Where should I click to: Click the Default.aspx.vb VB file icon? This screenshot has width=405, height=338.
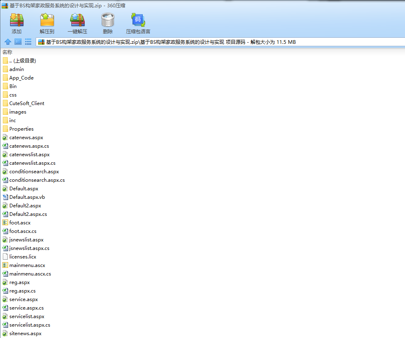click(x=5, y=197)
